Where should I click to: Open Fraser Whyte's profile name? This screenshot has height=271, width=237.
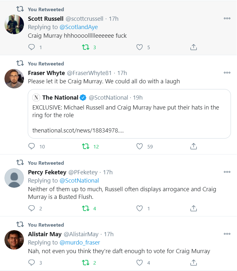(47, 73)
